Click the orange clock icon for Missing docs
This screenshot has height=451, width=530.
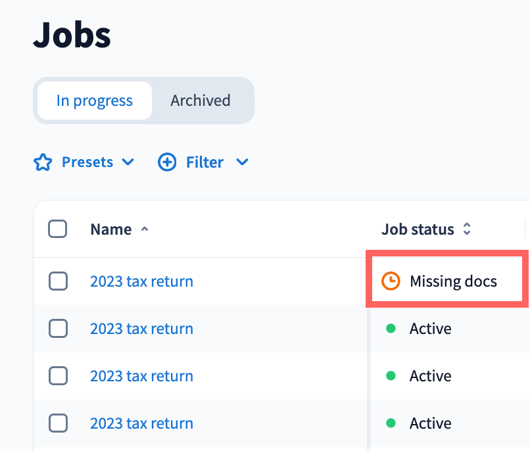(x=391, y=281)
